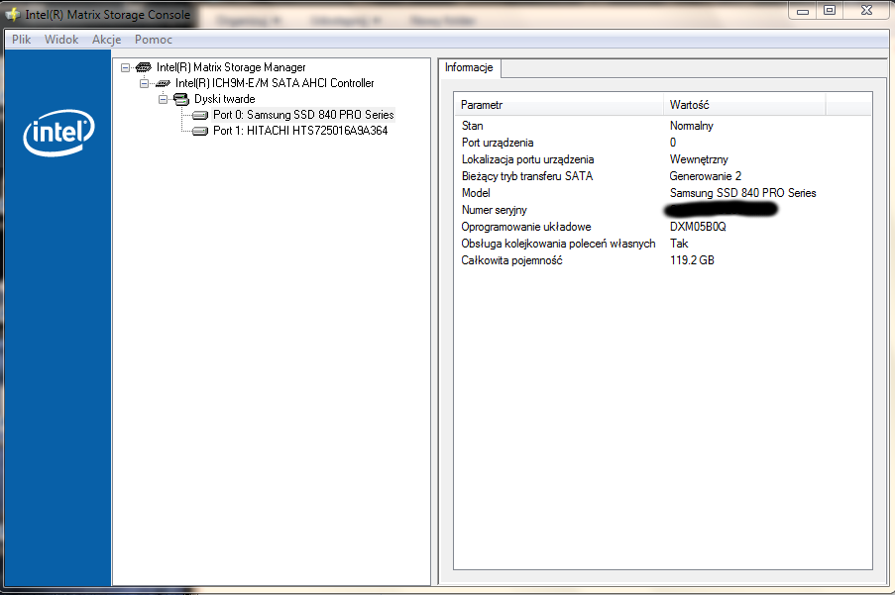
Task: Click the Lokalizacja portu urządzenia parameter
Action: click(527, 159)
